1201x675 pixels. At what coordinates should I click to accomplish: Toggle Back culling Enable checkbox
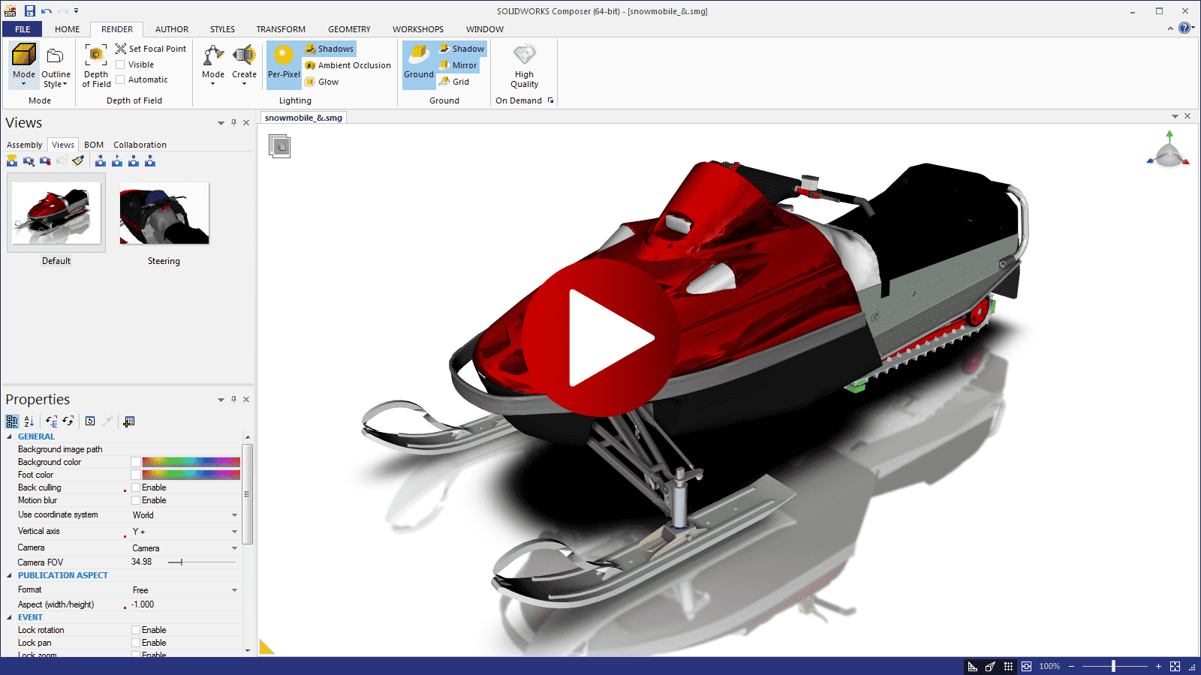pyautogui.click(x=136, y=487)
